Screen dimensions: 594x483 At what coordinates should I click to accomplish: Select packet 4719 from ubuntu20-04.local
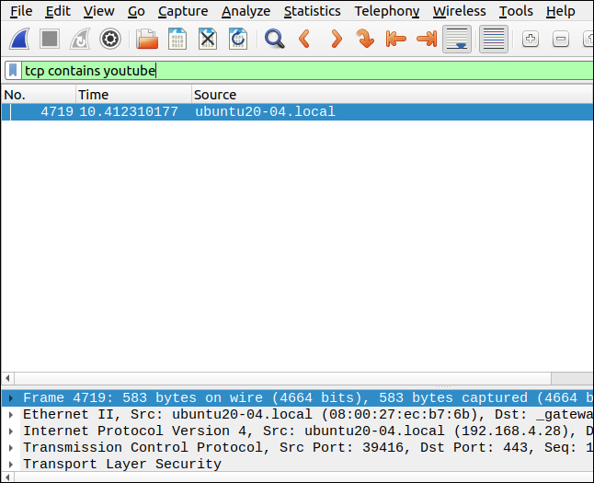click(297, 112)
